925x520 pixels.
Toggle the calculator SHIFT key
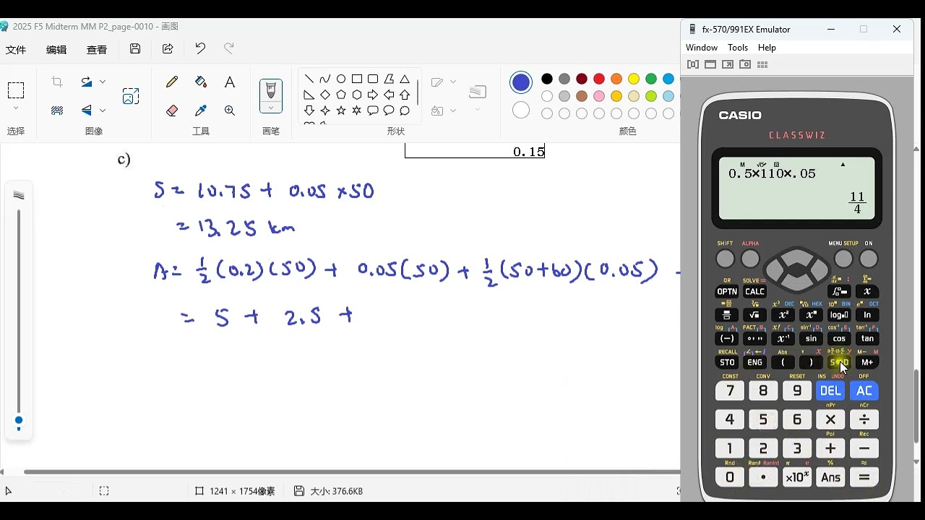[x=725, y=259]
